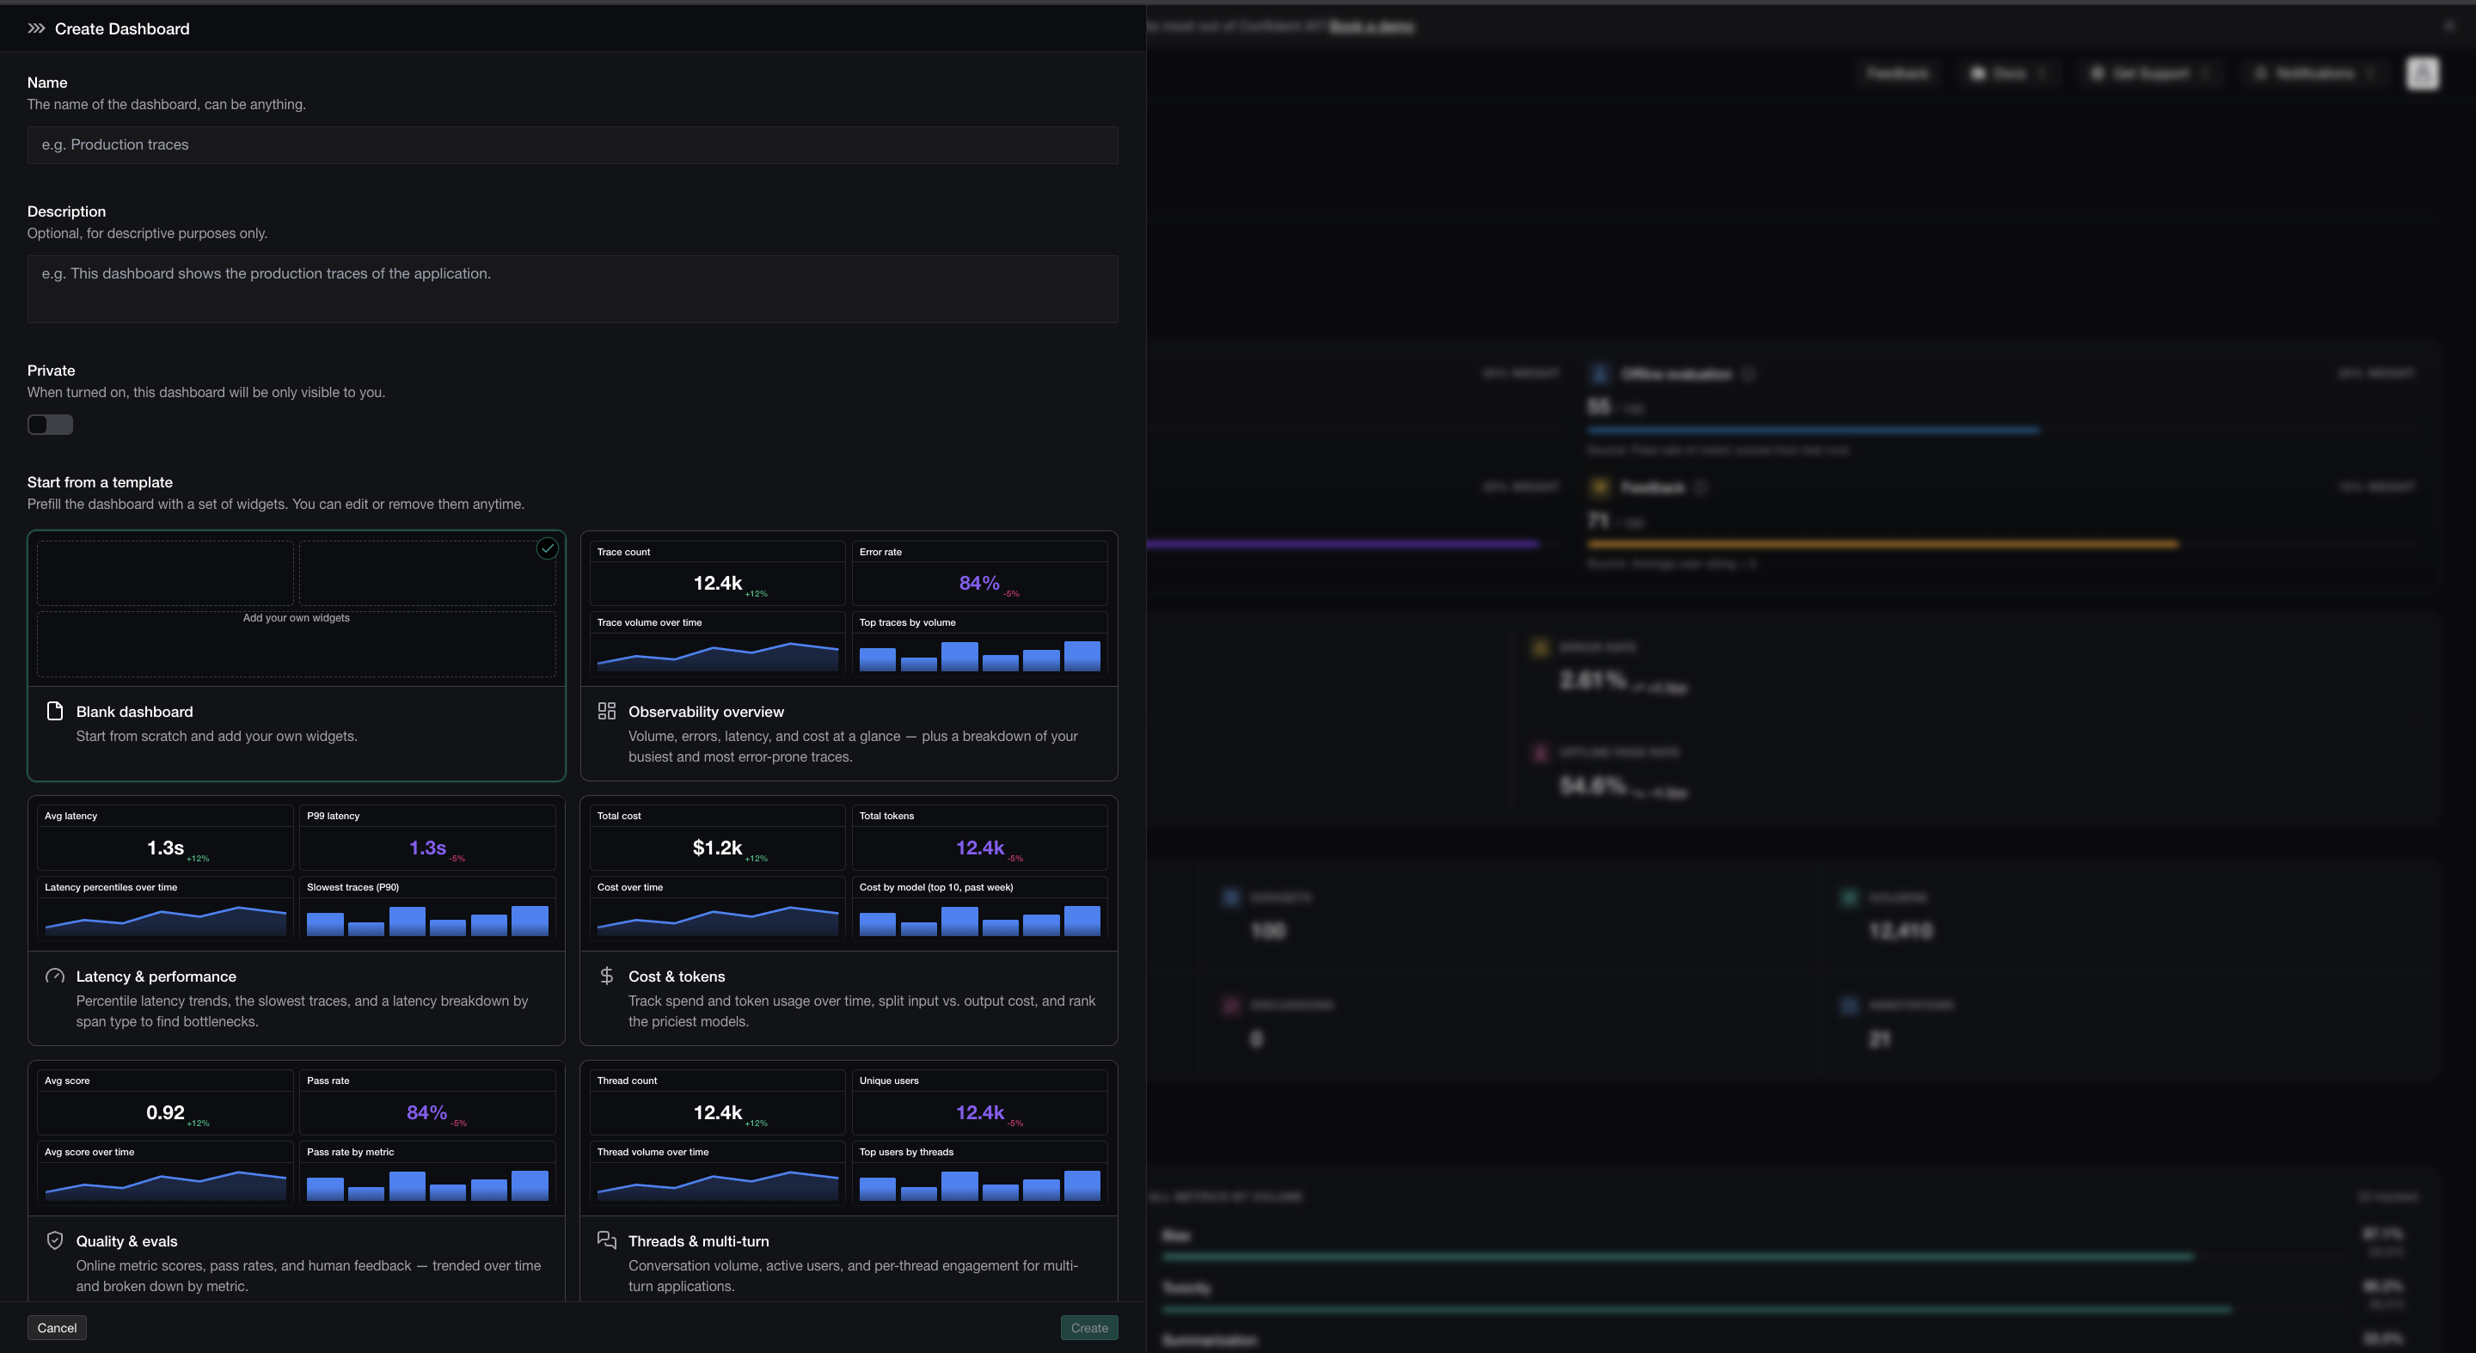
Task: Focus the Description text area
Action: point(573,289)
